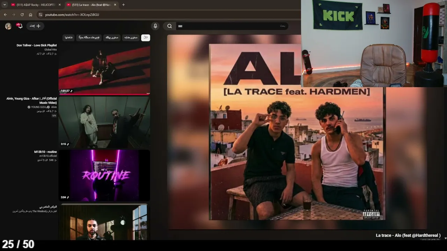Focus the address bar URL

click(x=72, y=15)
